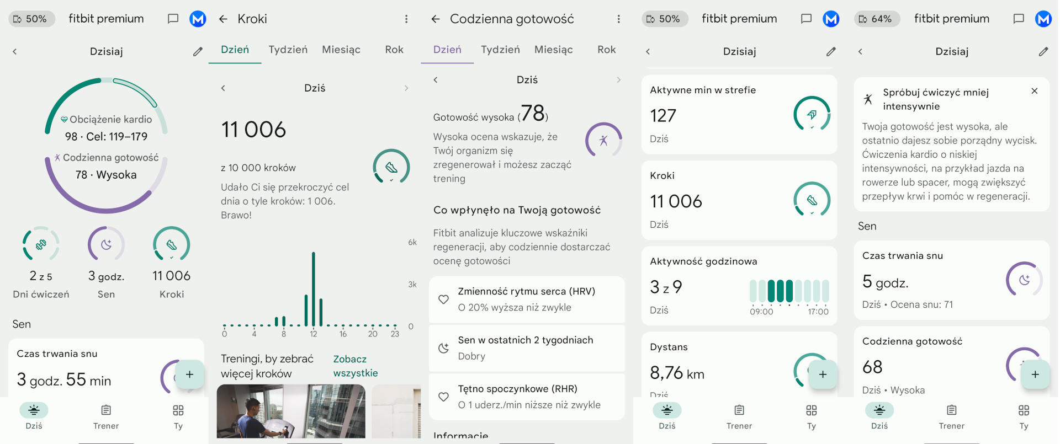Select Rok tab on the Kroki screen

click(394, 50)
